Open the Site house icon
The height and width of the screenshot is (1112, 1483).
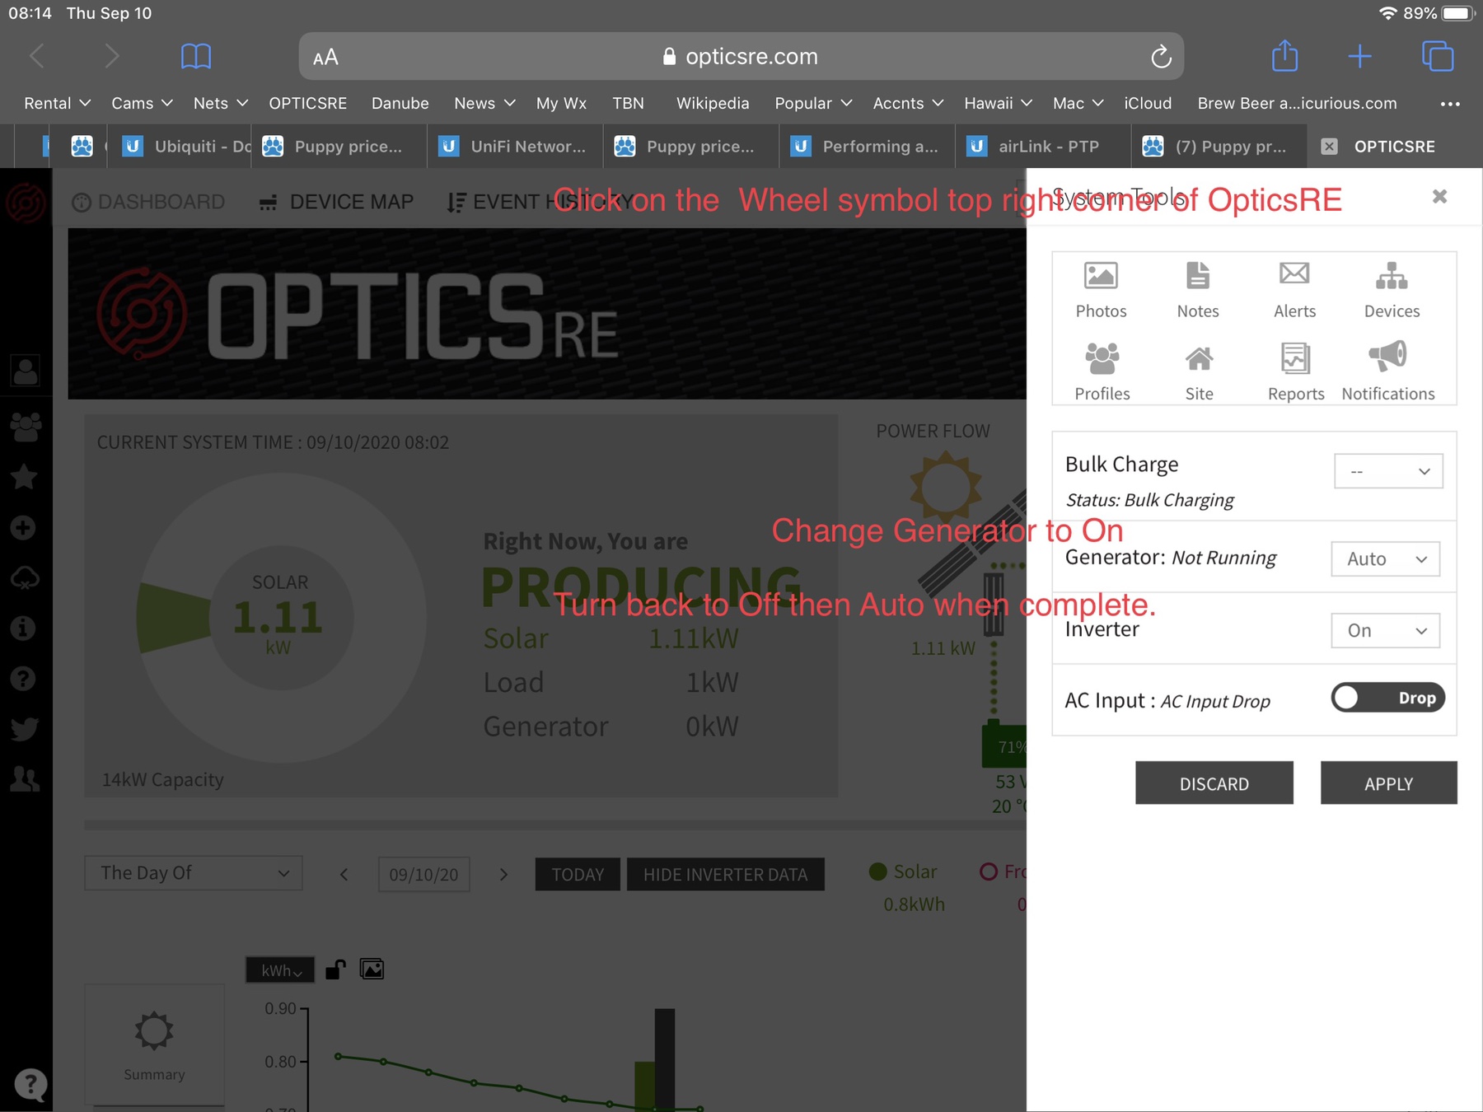tap(1199, 359)
